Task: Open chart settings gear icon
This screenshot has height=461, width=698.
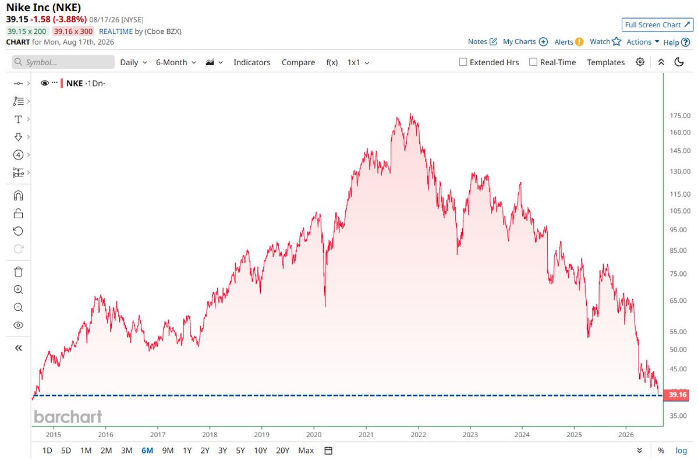Action: point(640,62)
